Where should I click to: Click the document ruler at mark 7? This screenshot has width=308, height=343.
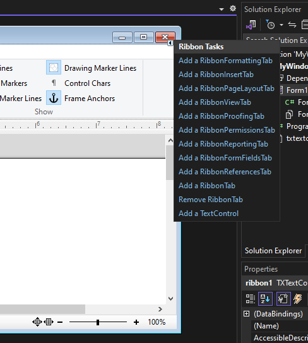tap(98, 125)
